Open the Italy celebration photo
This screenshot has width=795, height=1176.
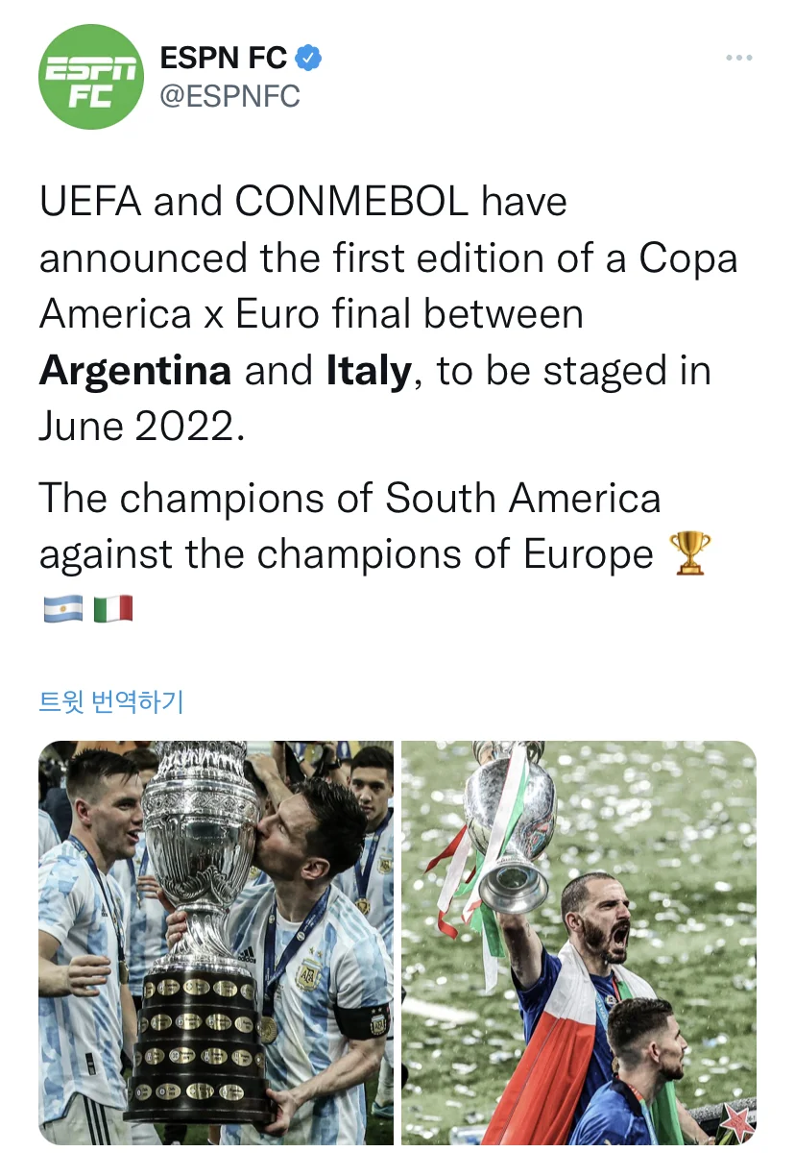coord(578,942)
